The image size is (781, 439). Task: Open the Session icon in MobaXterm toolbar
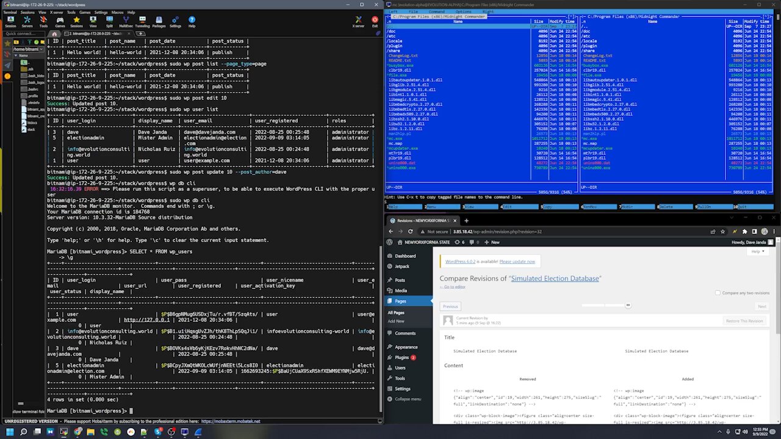click(10, 22)
